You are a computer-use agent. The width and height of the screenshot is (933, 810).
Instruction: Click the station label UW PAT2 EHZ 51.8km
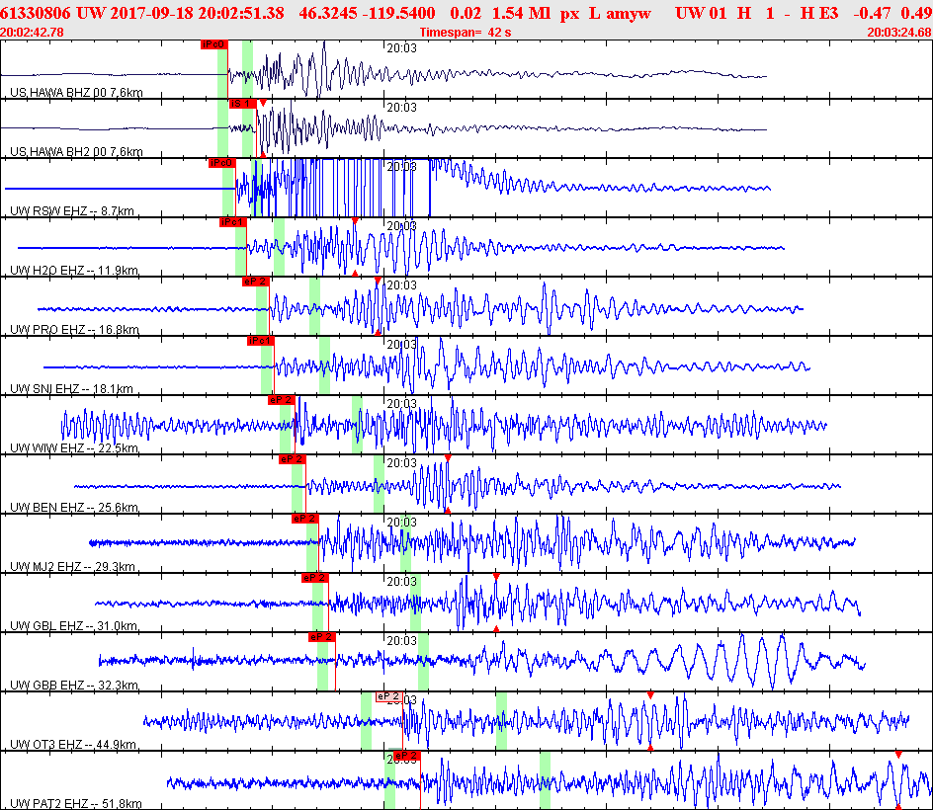coord(76,803)
